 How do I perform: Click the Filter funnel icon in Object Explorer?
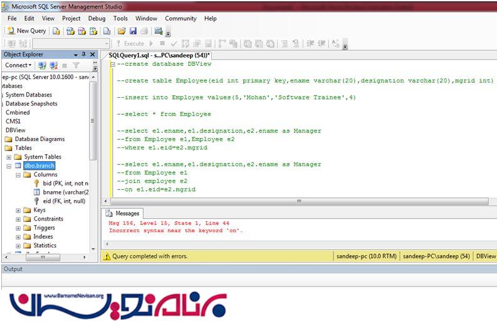tap(76, 65)
